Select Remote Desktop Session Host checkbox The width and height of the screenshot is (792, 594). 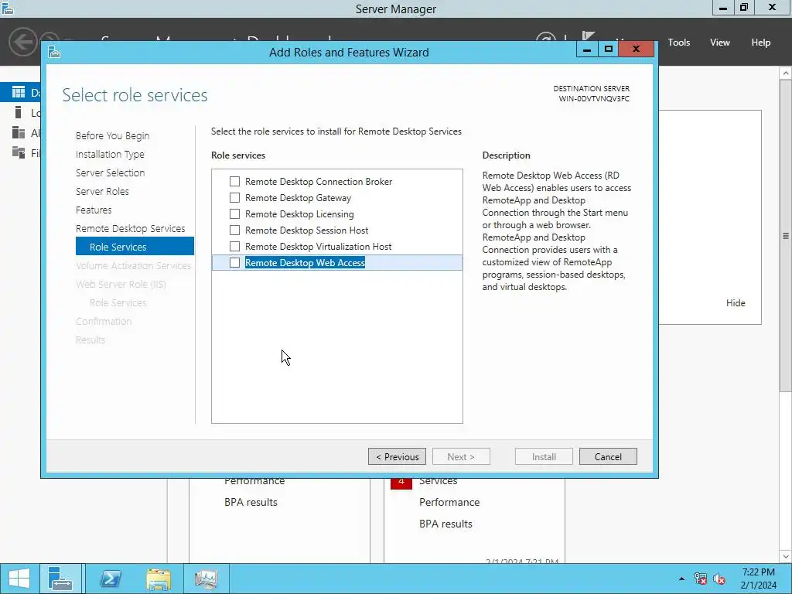pos(234,230)
